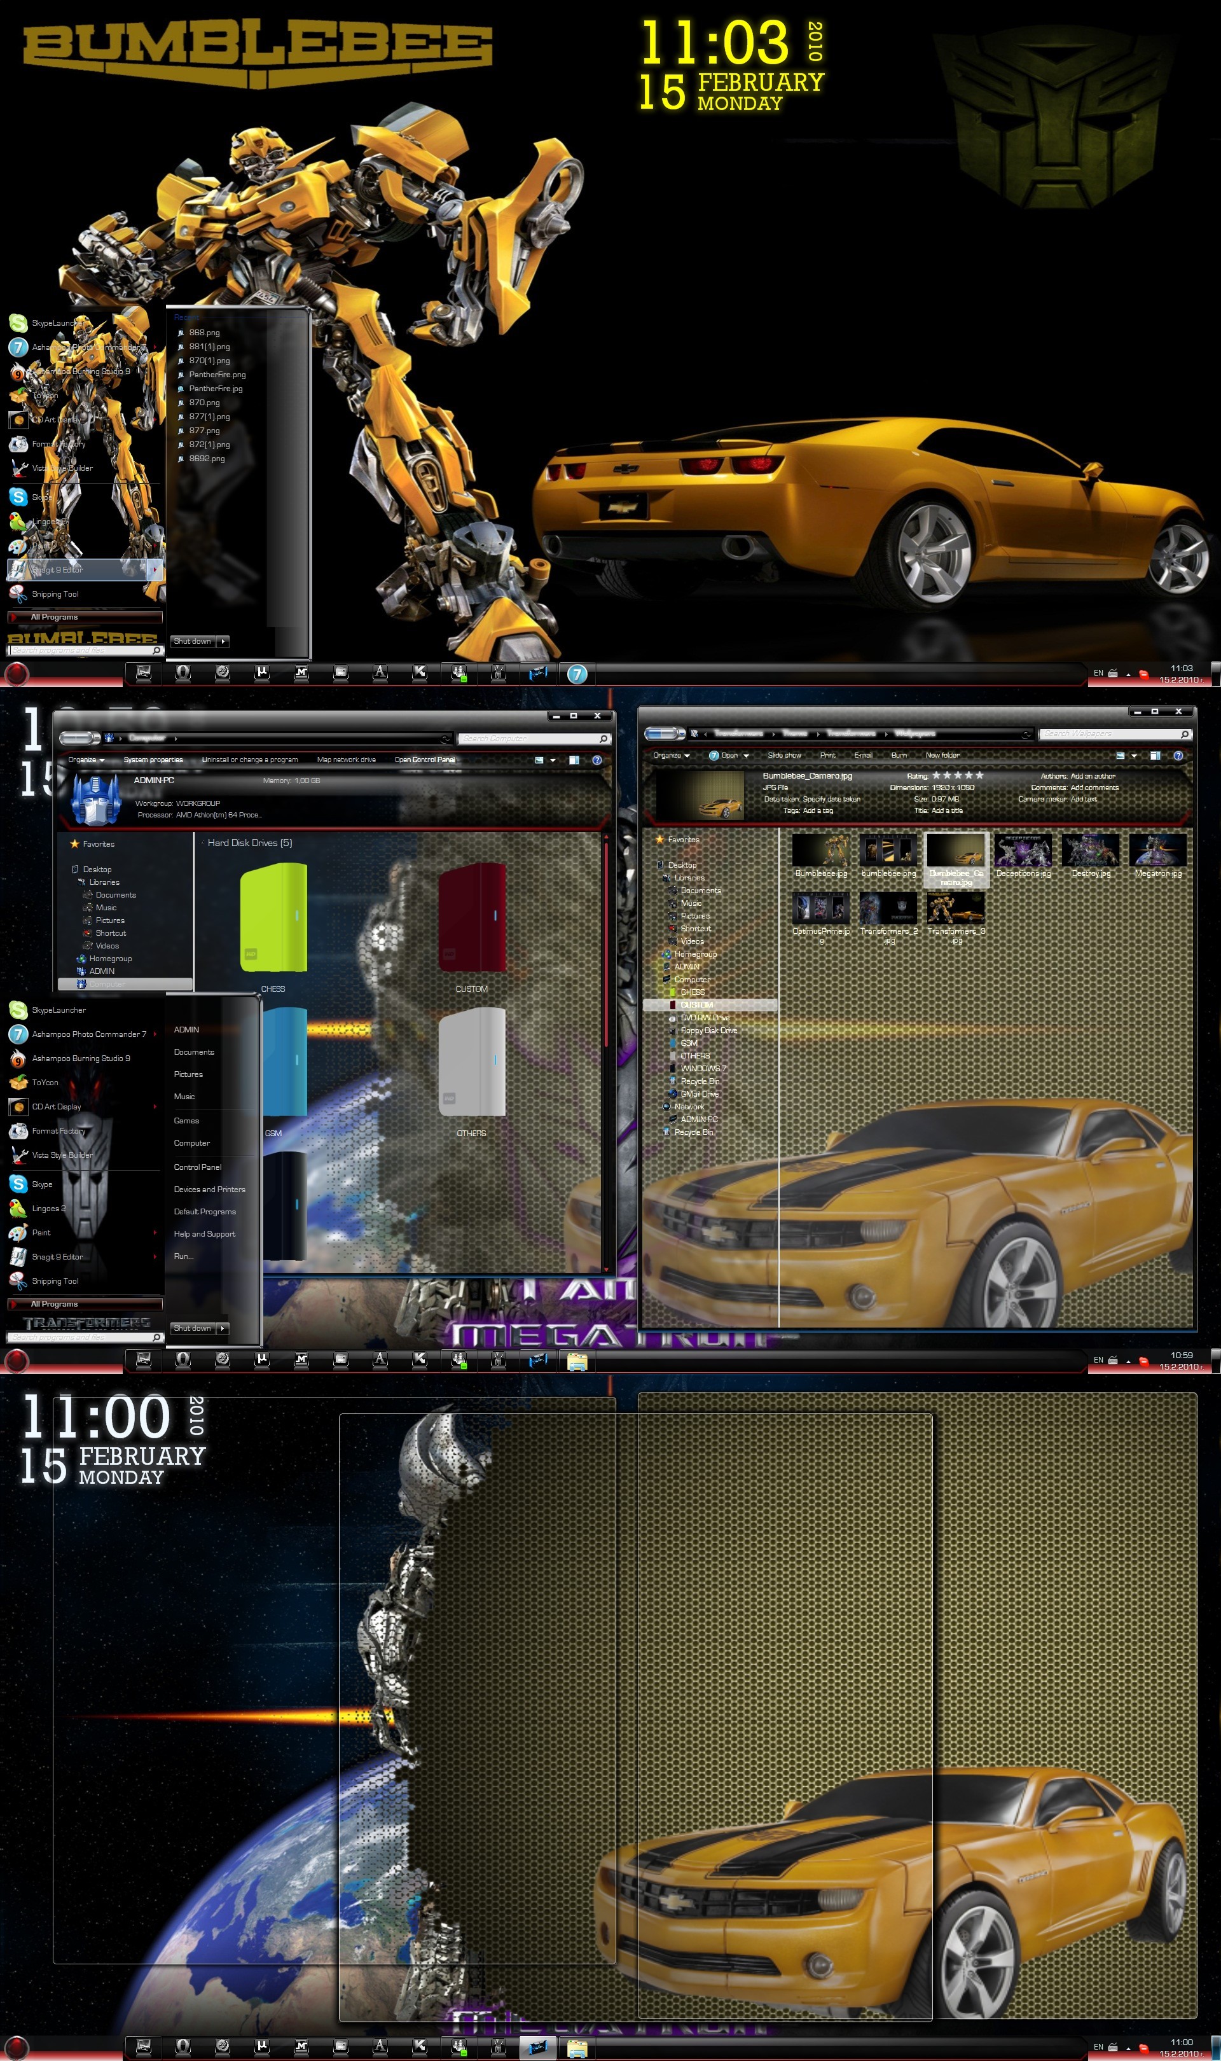The width and height of the screenshot is (1221, 2061).
Task: Click Add a tag for the selected image
Action: tap(820, 810)
